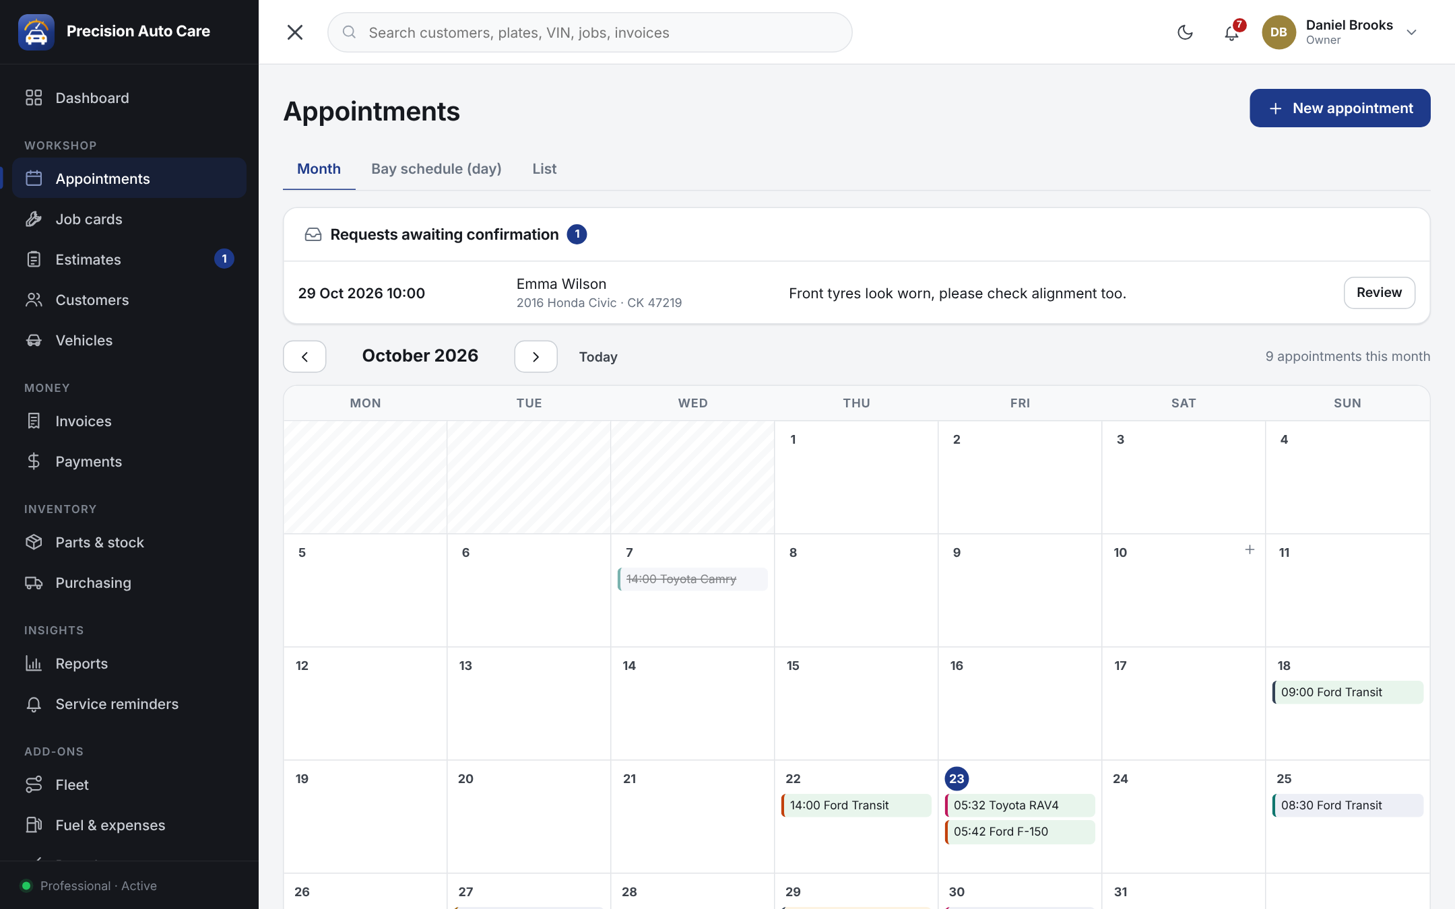
Task: Open the Dashboard grid icon
Action: [34, 98]
